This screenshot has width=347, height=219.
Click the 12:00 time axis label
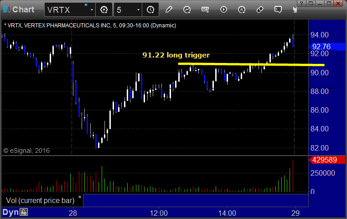pos(159,213)
